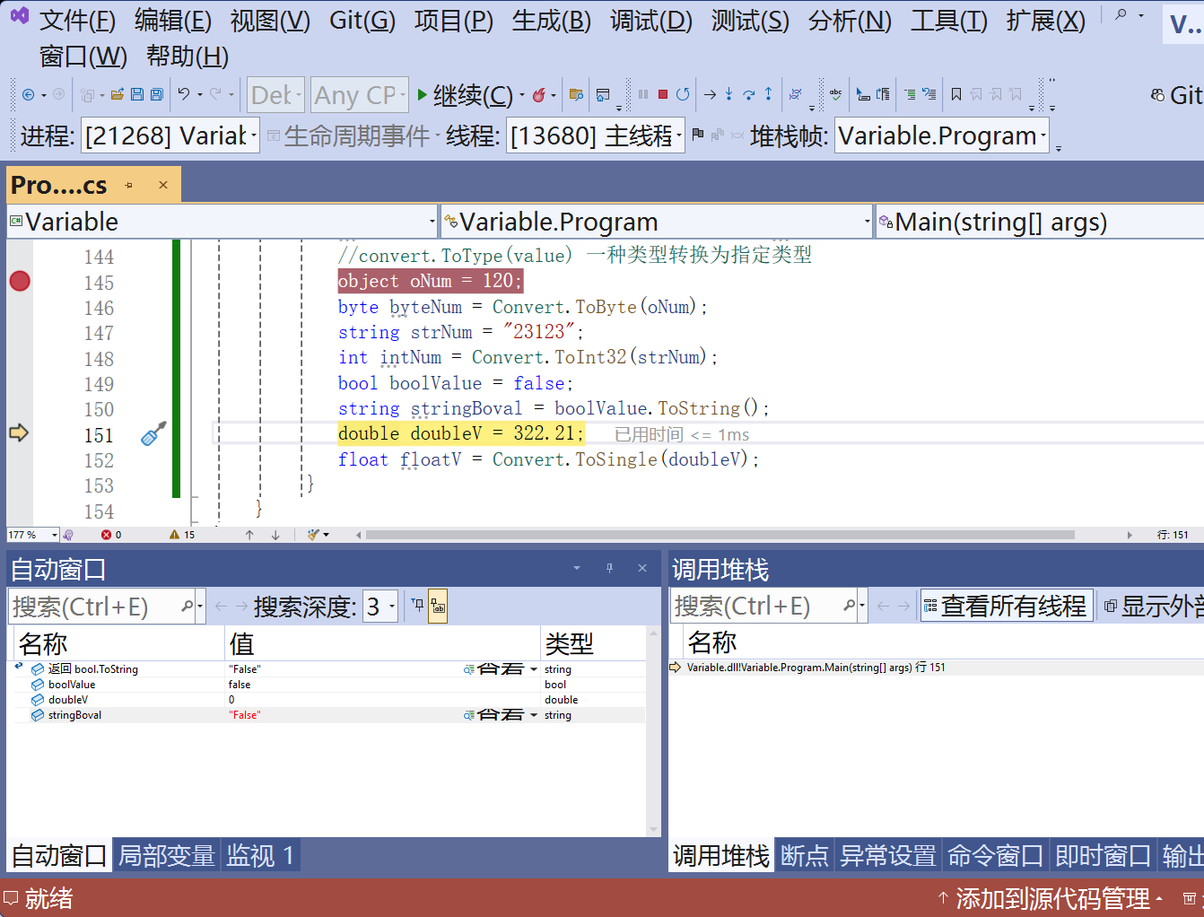Open the 调试(D) menu
The image size is (1204, 917).
(x=650, y=21)
